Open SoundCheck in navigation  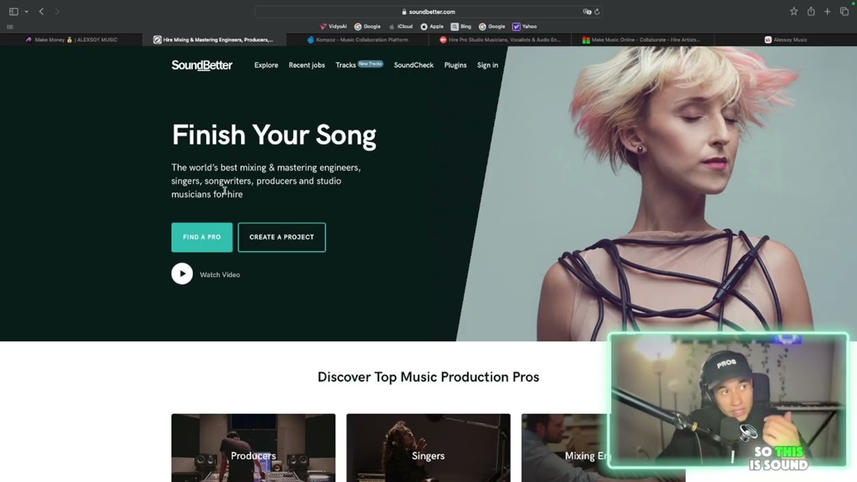tap(414, 65)
